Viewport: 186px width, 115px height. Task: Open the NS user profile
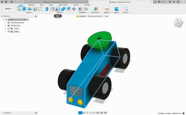coord(183,2)
